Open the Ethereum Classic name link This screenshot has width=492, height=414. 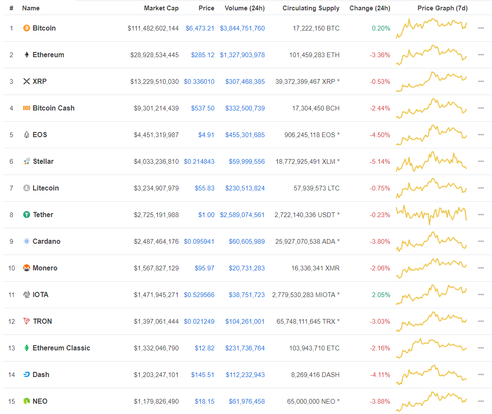61,348
